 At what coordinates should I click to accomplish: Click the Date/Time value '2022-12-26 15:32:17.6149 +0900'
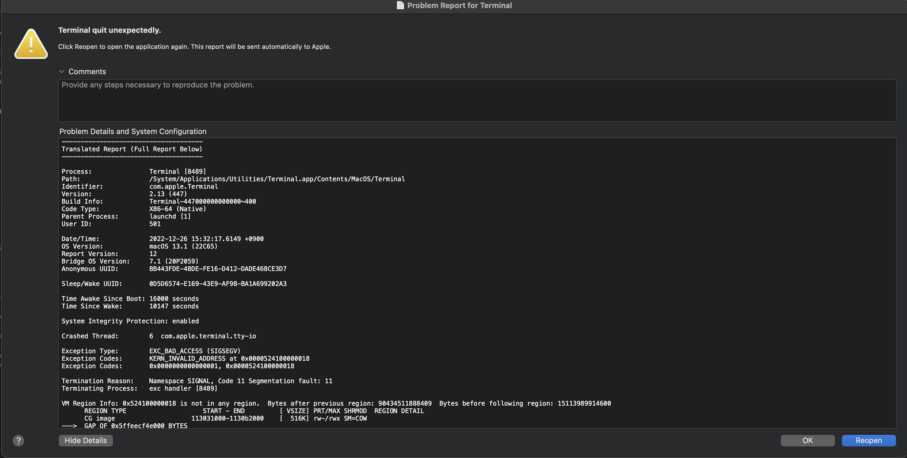206,239
